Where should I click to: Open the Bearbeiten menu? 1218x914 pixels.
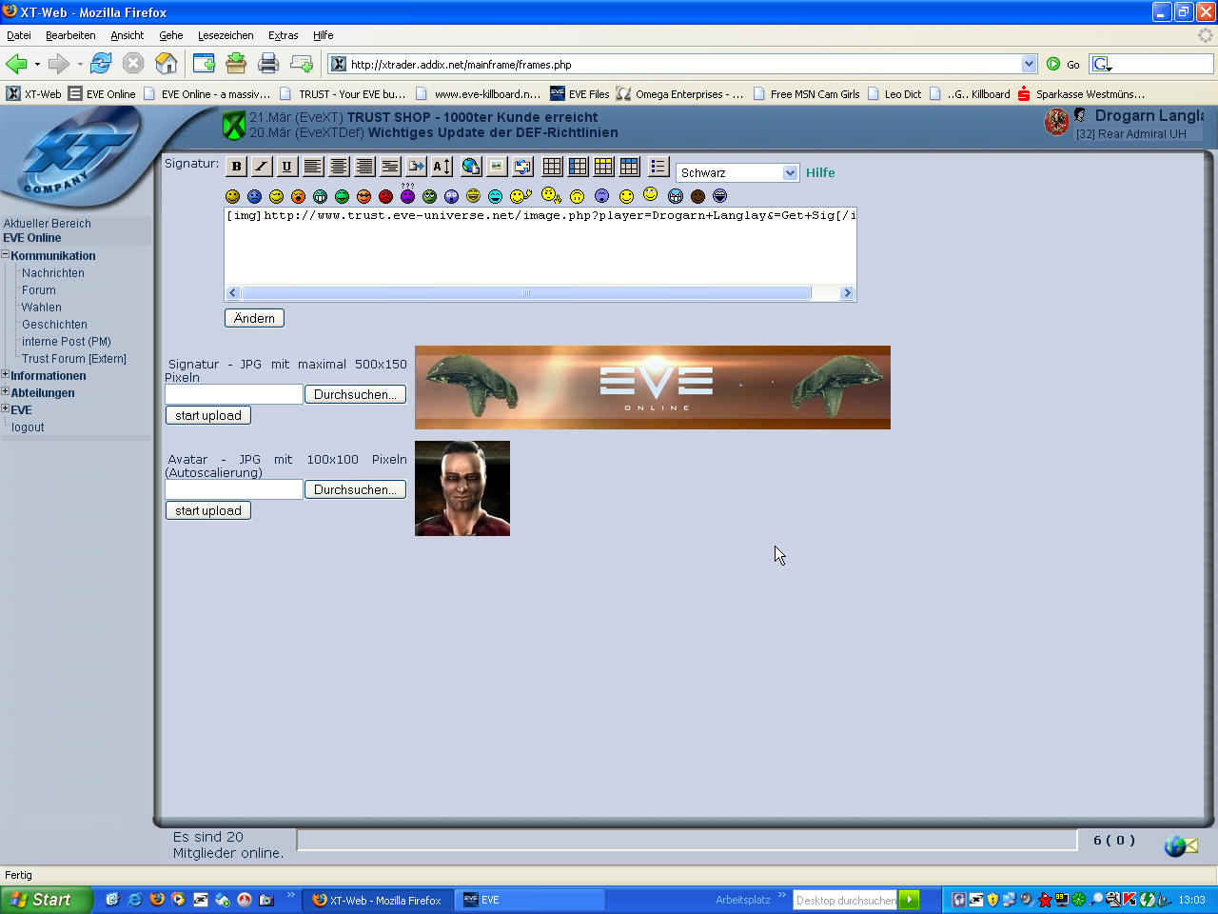click(70, 35)
